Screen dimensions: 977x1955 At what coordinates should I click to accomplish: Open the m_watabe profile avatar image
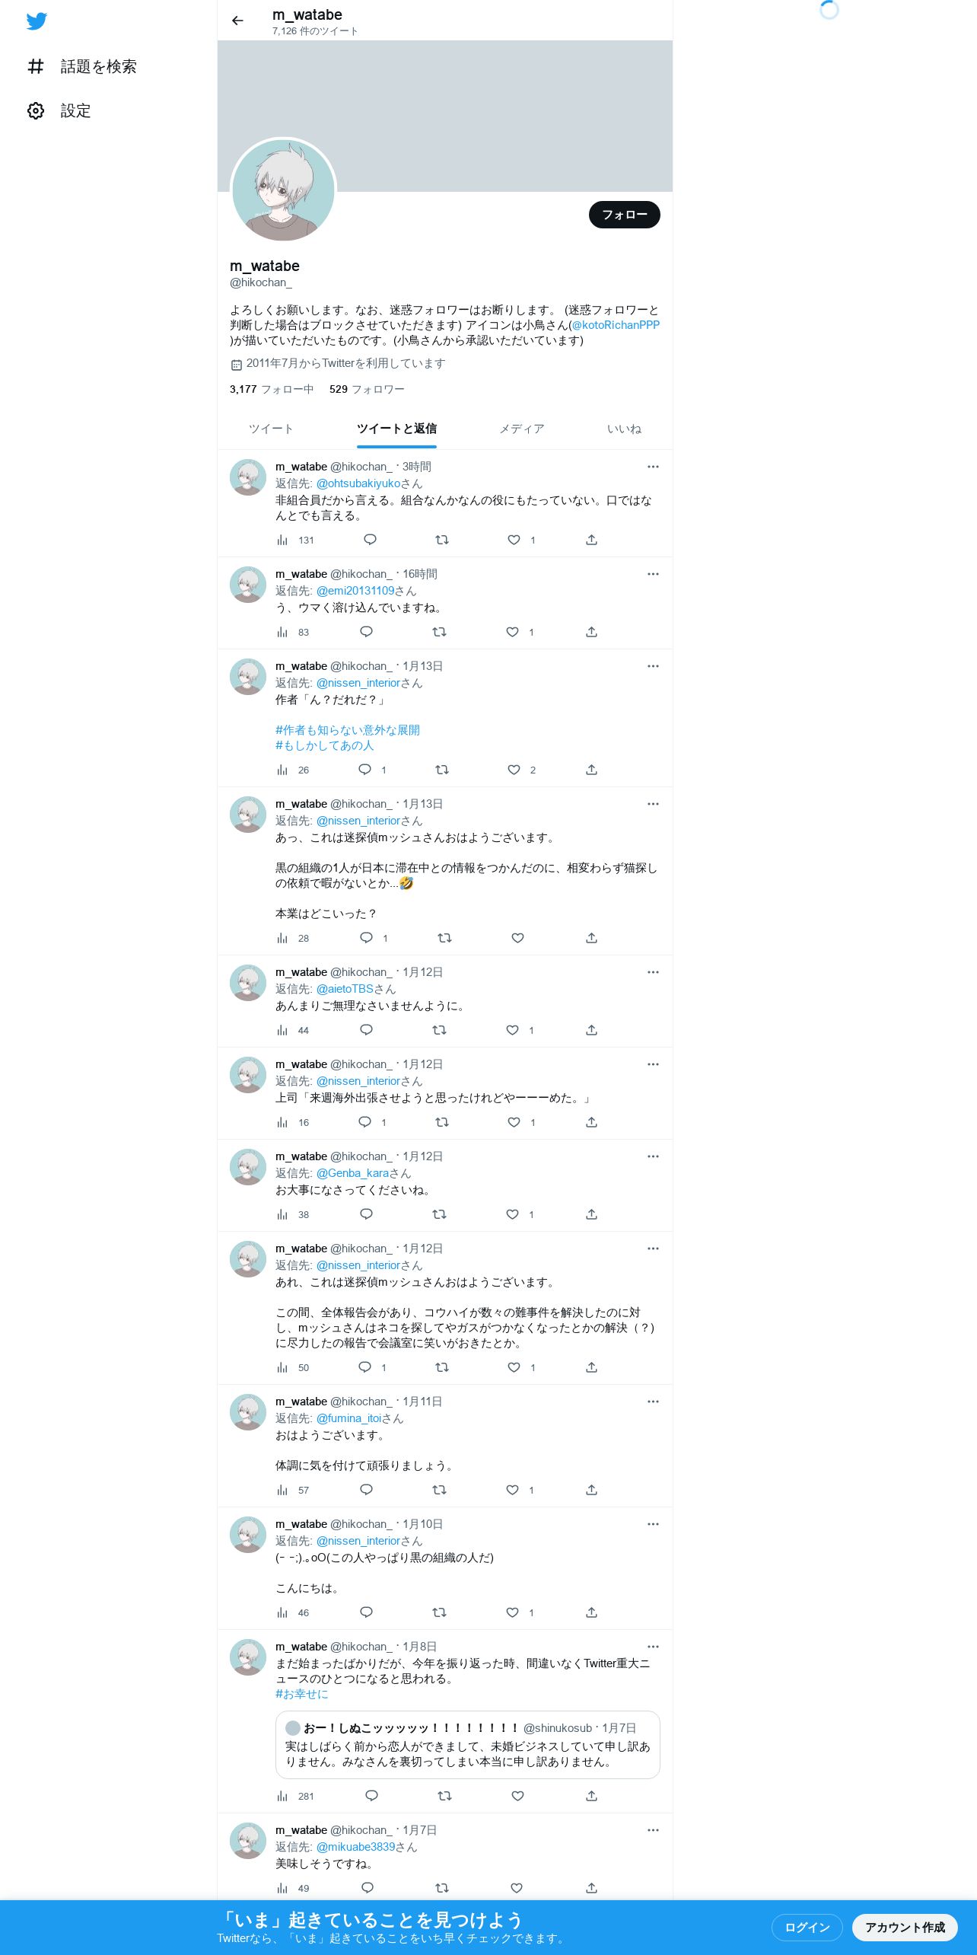pos(283,190)
